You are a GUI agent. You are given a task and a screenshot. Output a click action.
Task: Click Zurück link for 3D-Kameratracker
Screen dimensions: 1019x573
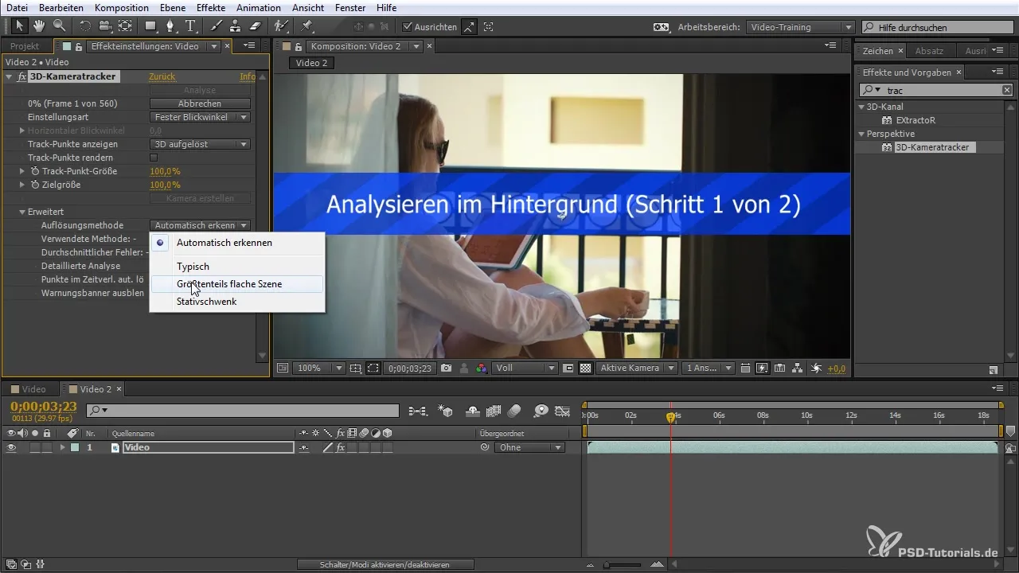(x=162, y=77)
